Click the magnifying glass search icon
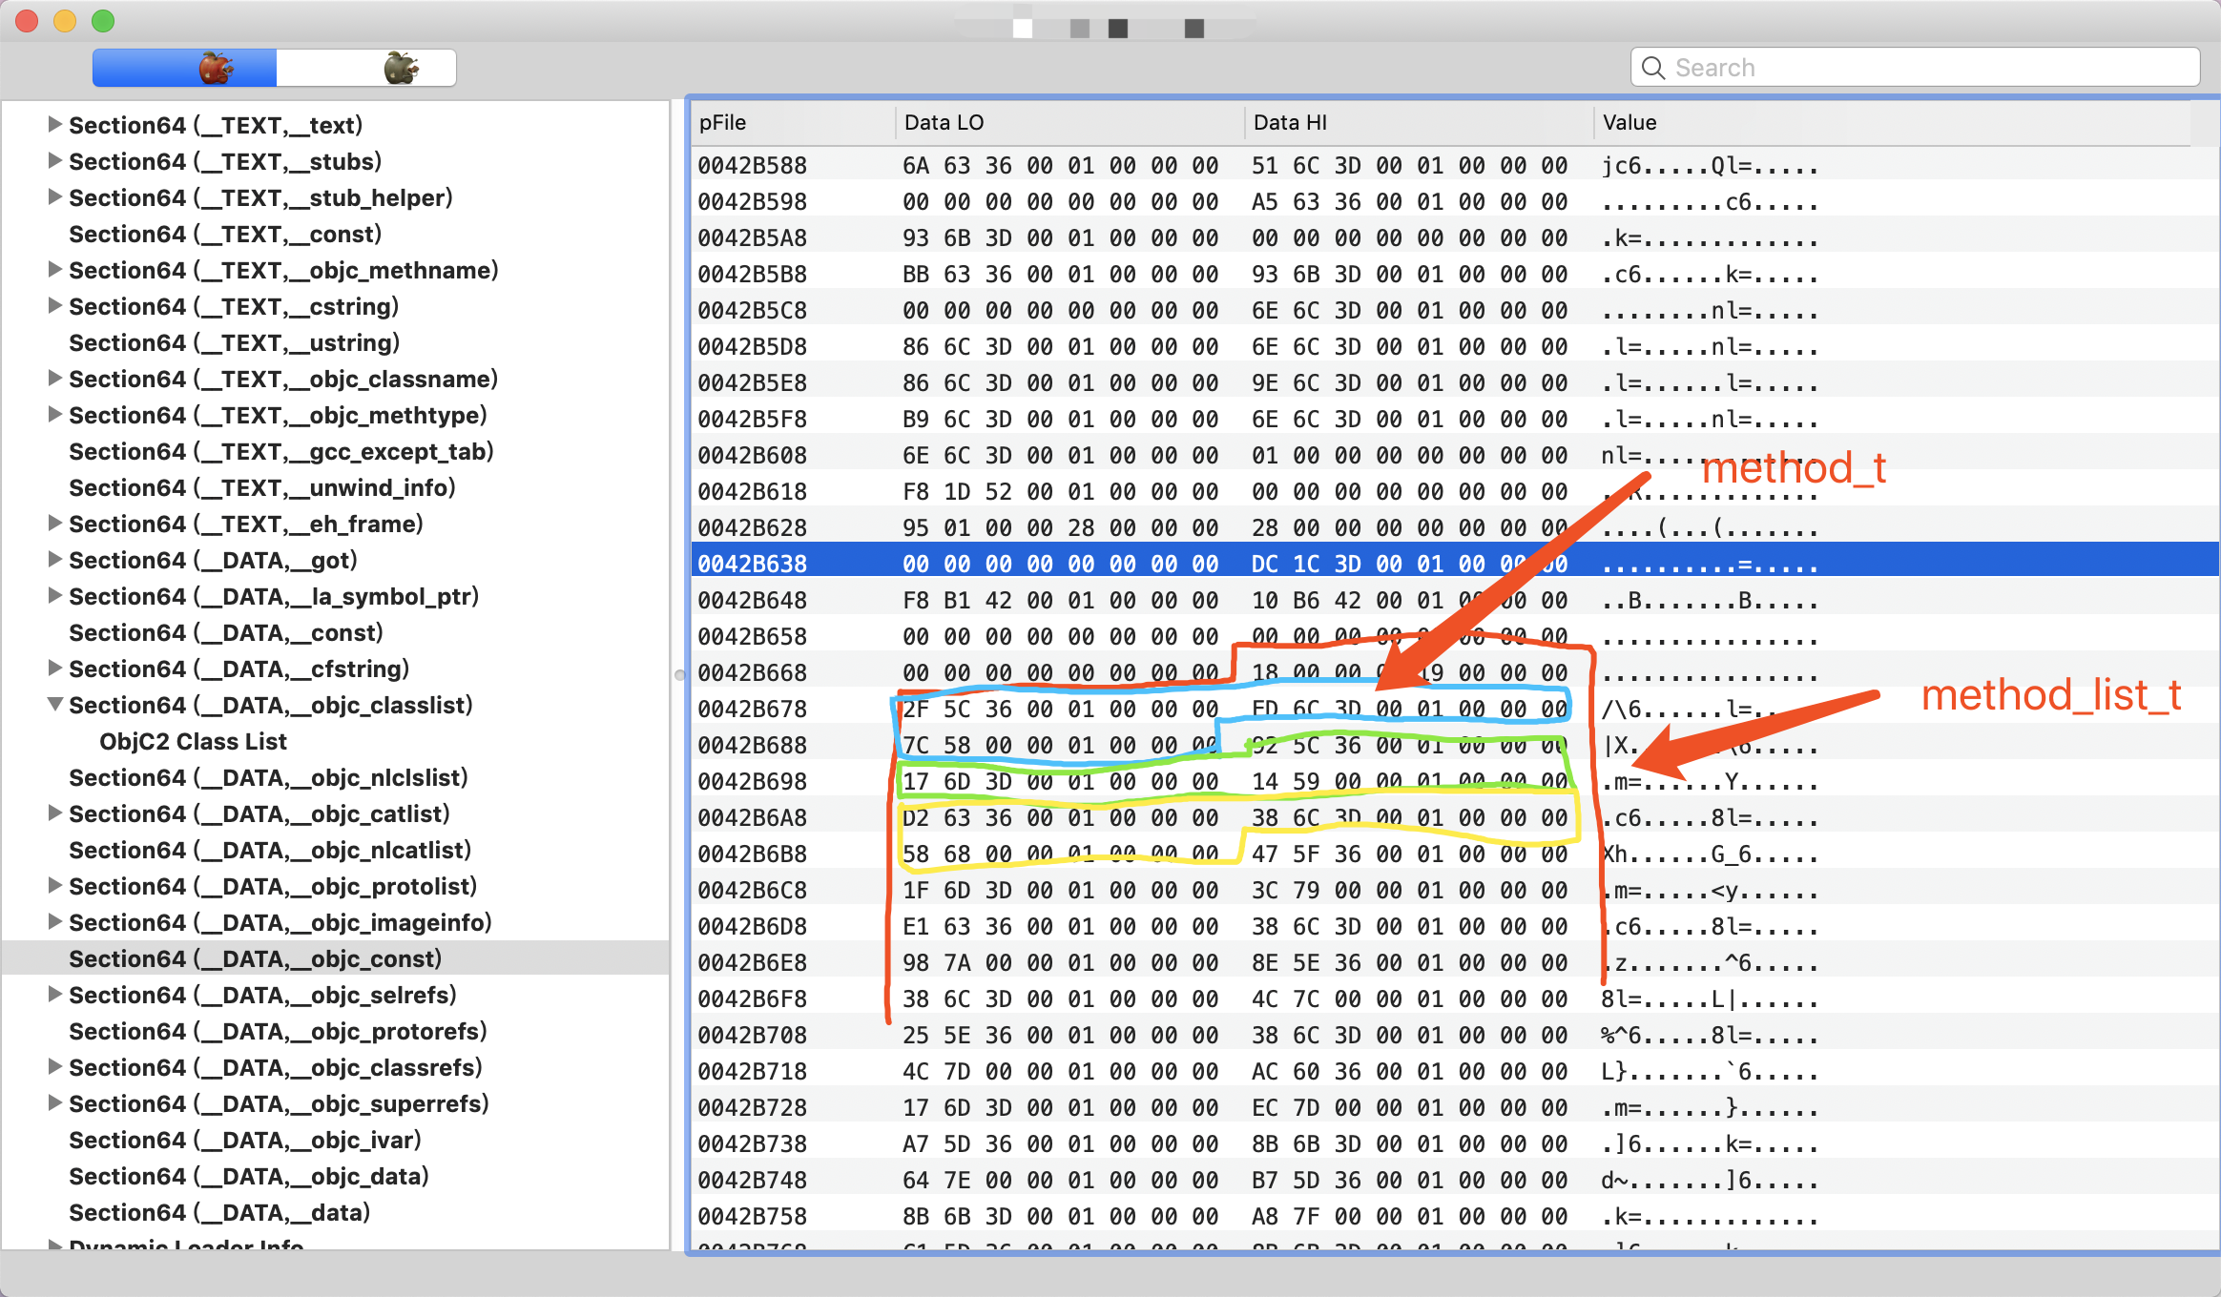Image resolution: width=2221 pixels, height=1297 pixels. 1653,68
